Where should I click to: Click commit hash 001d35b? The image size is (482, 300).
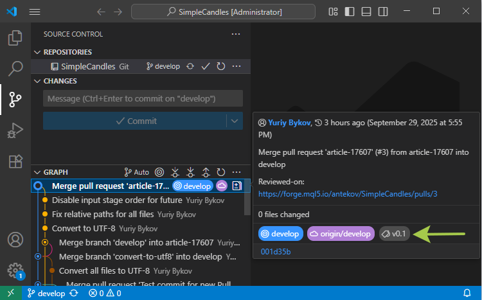[x=276, y=252]
